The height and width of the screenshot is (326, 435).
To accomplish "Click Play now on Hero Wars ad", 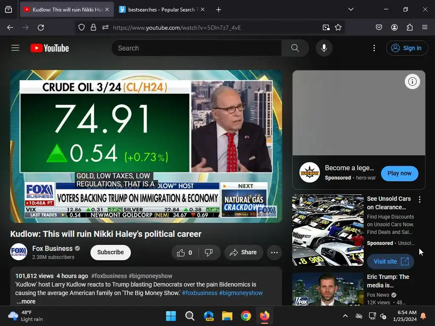I will coord(399,173).
